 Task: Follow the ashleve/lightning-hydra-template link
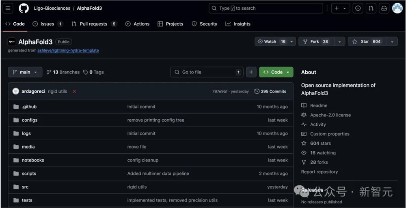click(x=68, y=50)
